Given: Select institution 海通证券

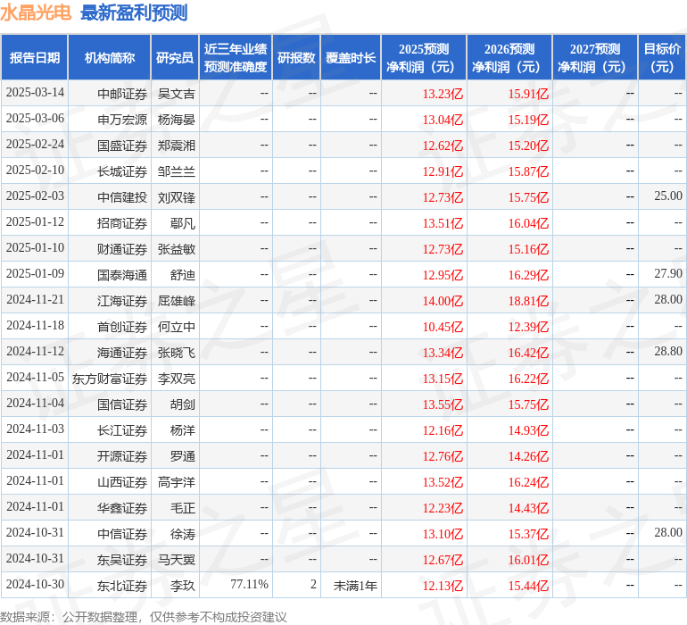Looking at the screenshot, I should pyautogui.click(x=122, y=353).
